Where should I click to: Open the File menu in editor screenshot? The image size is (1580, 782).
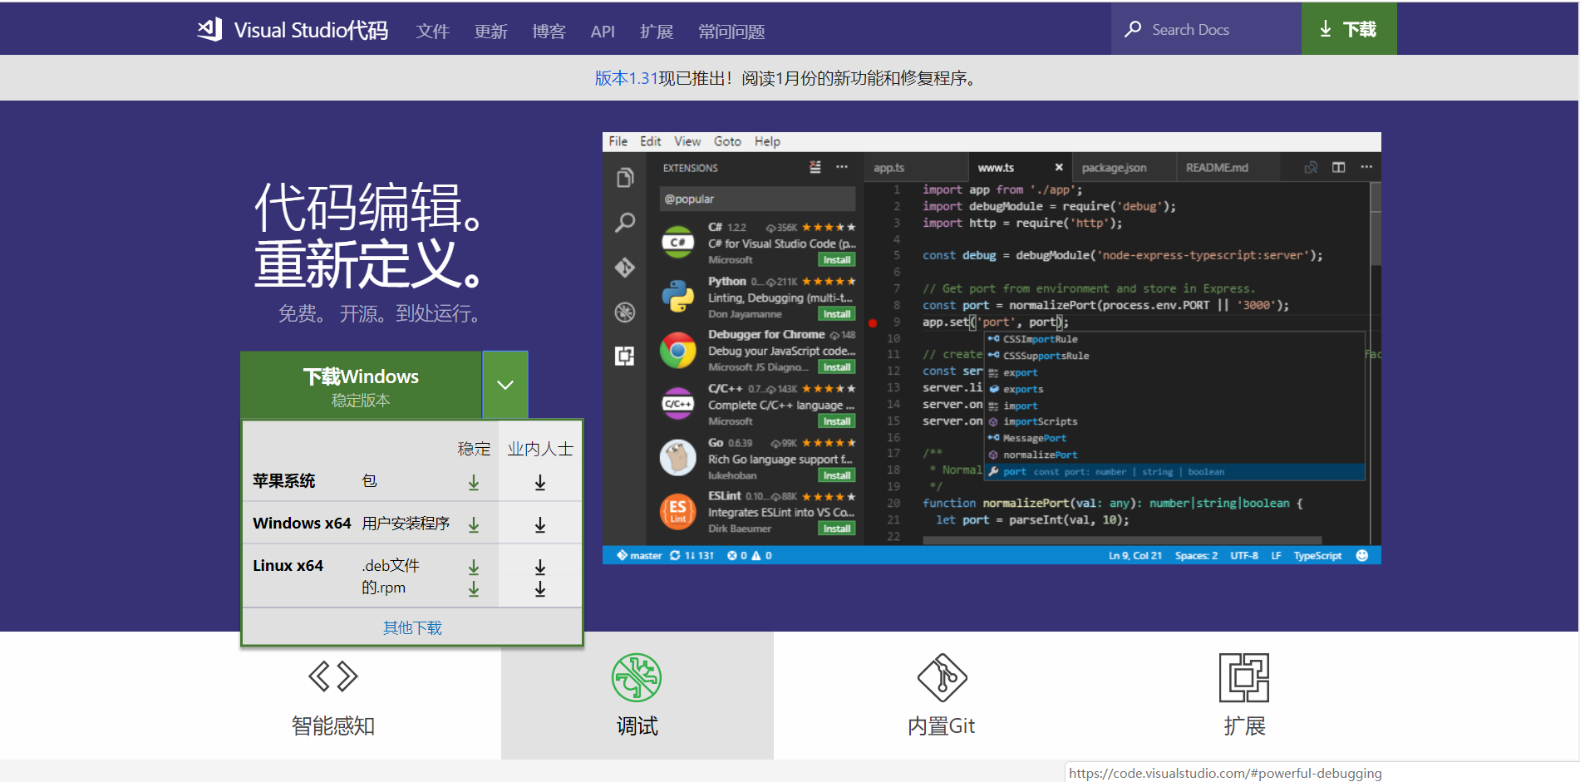tap(618, 141)
